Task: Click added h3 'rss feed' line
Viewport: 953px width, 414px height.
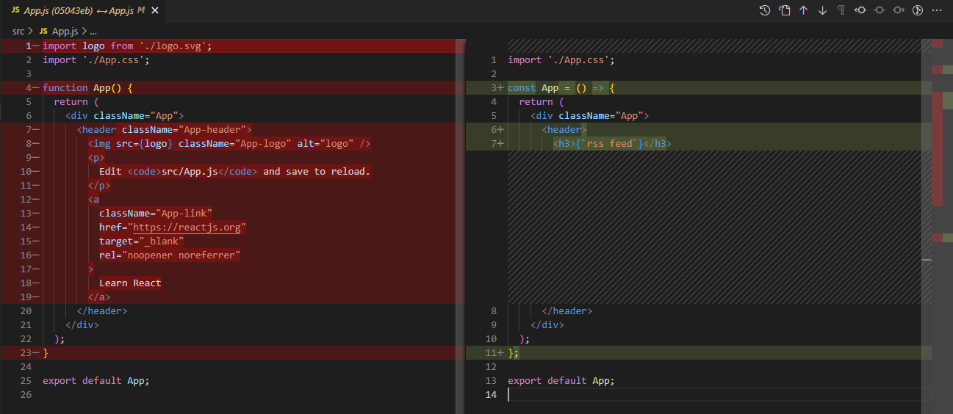Action: [612, 143]
